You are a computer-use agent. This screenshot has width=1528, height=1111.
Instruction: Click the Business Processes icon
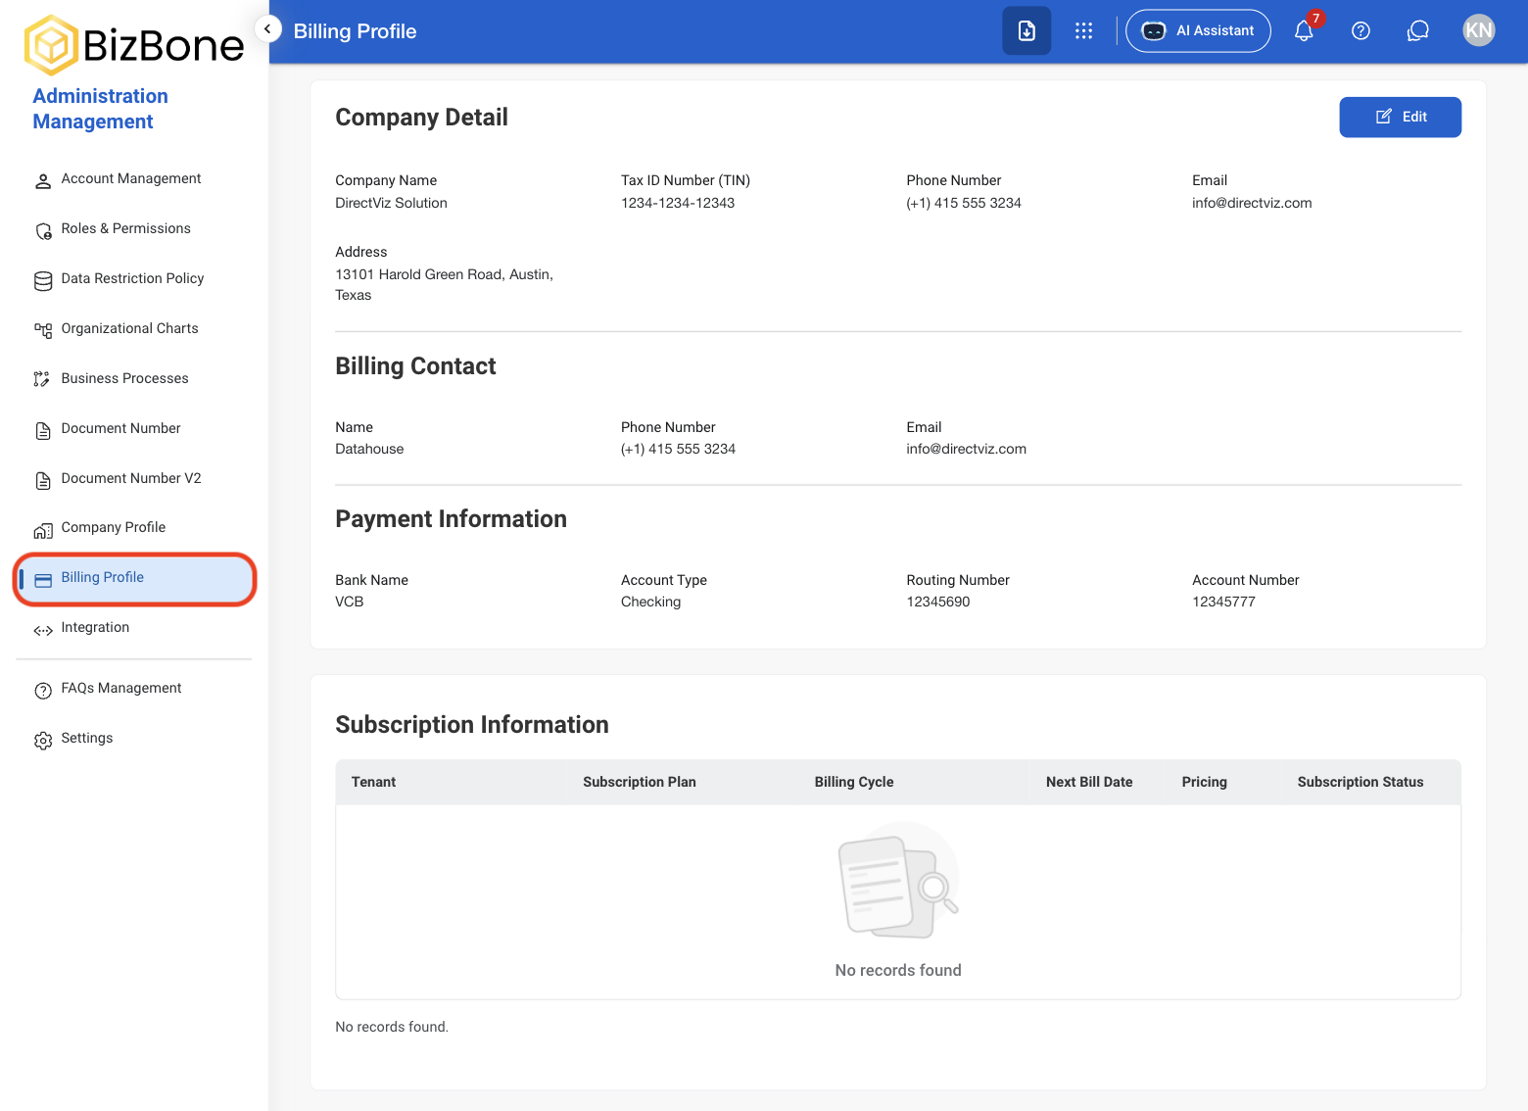click(x=43, y=379)
